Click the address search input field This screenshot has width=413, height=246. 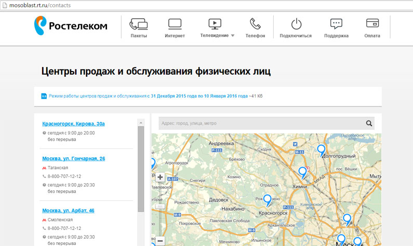[260, 124]
